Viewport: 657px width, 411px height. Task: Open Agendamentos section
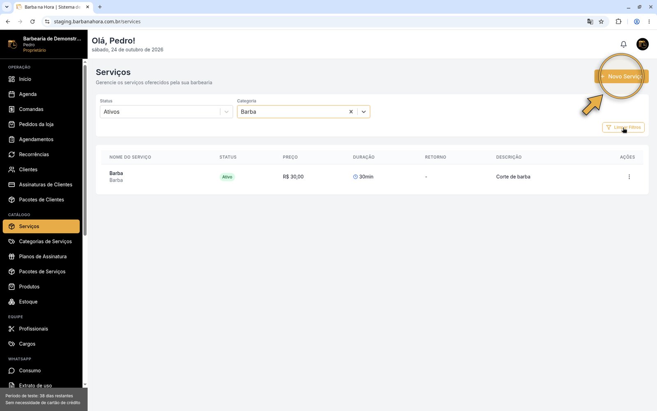[x=41, y=140]
